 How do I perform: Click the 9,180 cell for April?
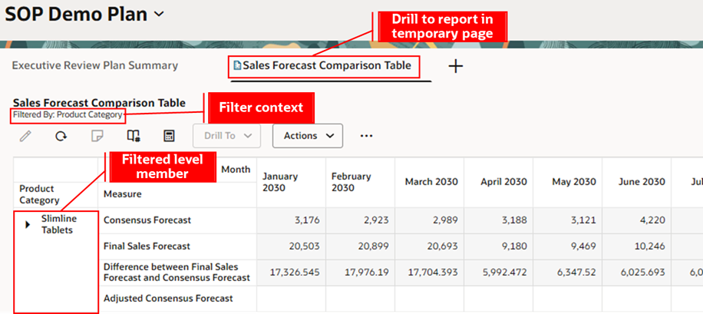[x=499, y=246]
